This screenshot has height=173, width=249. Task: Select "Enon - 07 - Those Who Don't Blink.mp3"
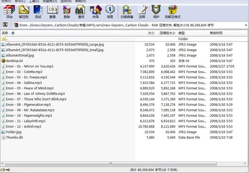coord(36,99)
